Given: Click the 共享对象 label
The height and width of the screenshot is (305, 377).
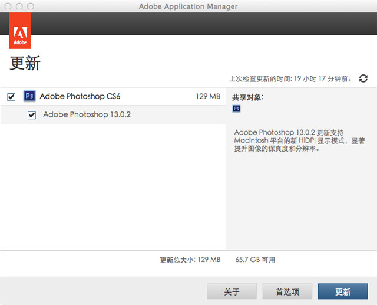Looking at the screenshot, I should click(x=248, y=97).
